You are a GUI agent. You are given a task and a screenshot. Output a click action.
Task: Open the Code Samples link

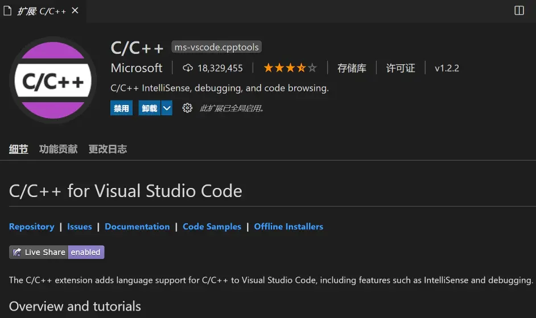click(x=212, y=227)
